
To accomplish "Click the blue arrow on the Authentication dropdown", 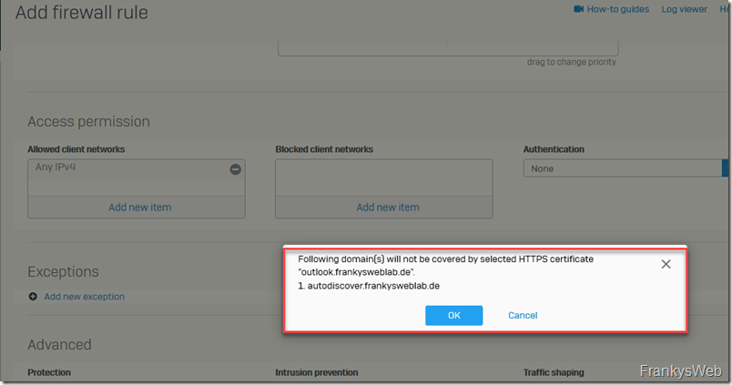I will click(x=726, y=168).
